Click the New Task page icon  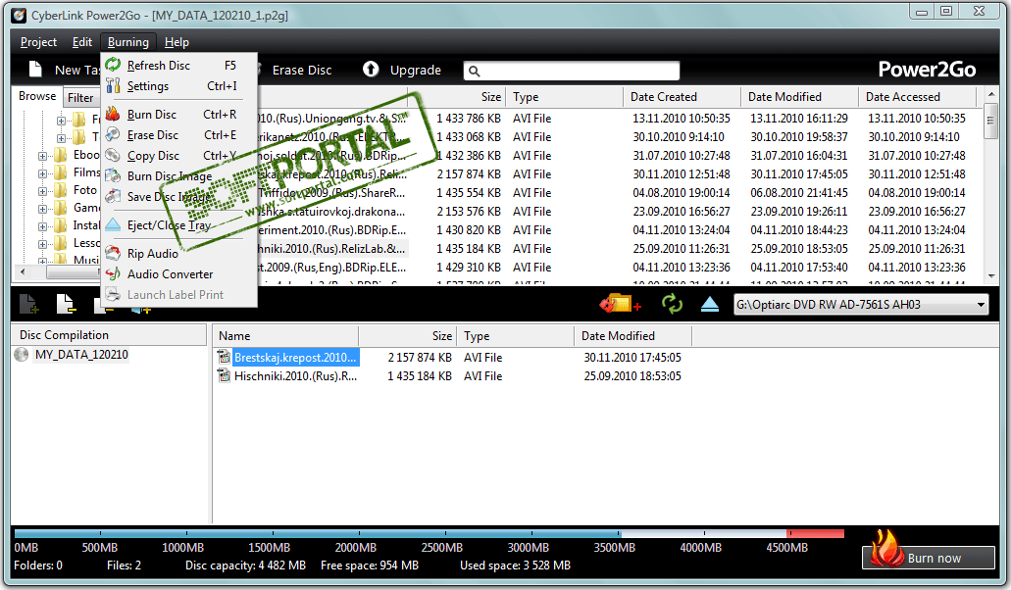pyautogui.click(x=35, y=69)
